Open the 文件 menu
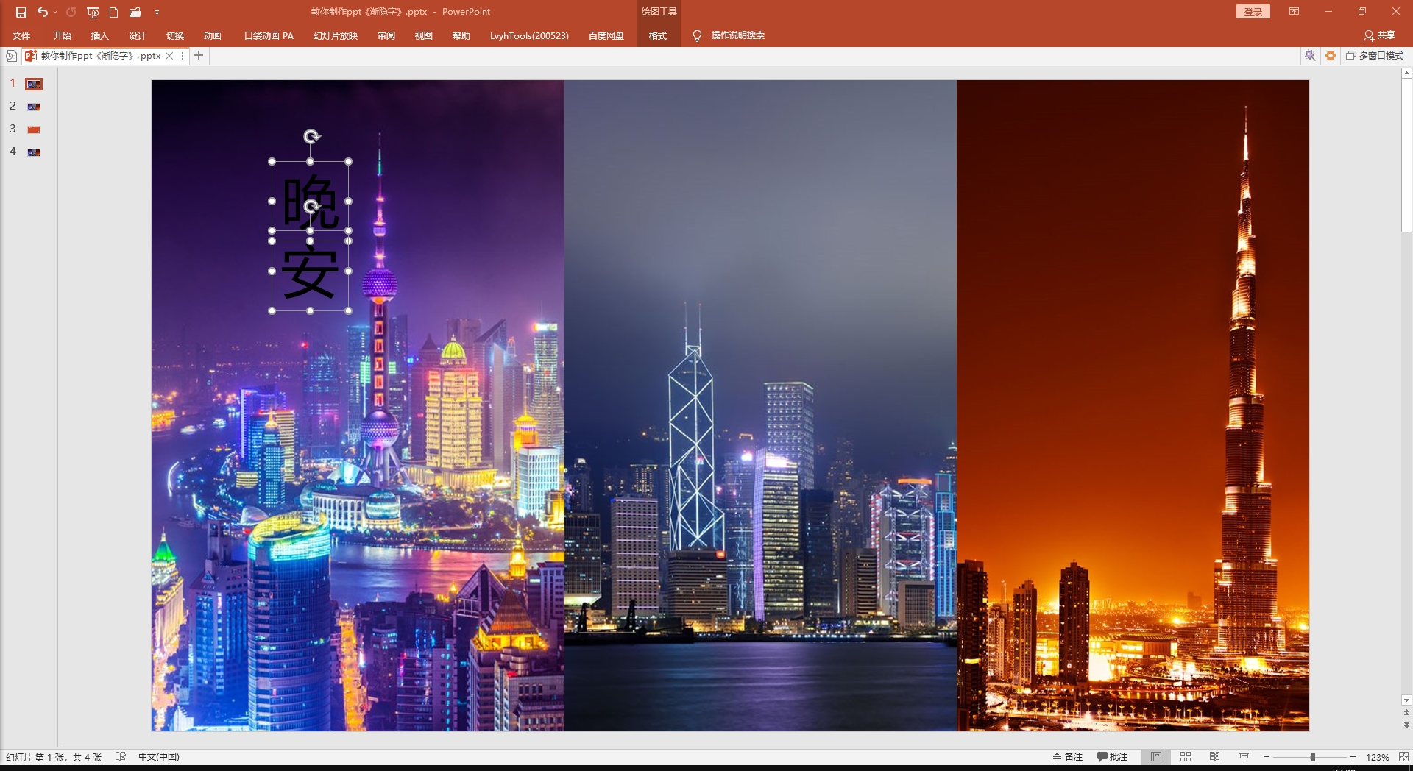Viewport: 1413px width, 771px height. point(21,35)
